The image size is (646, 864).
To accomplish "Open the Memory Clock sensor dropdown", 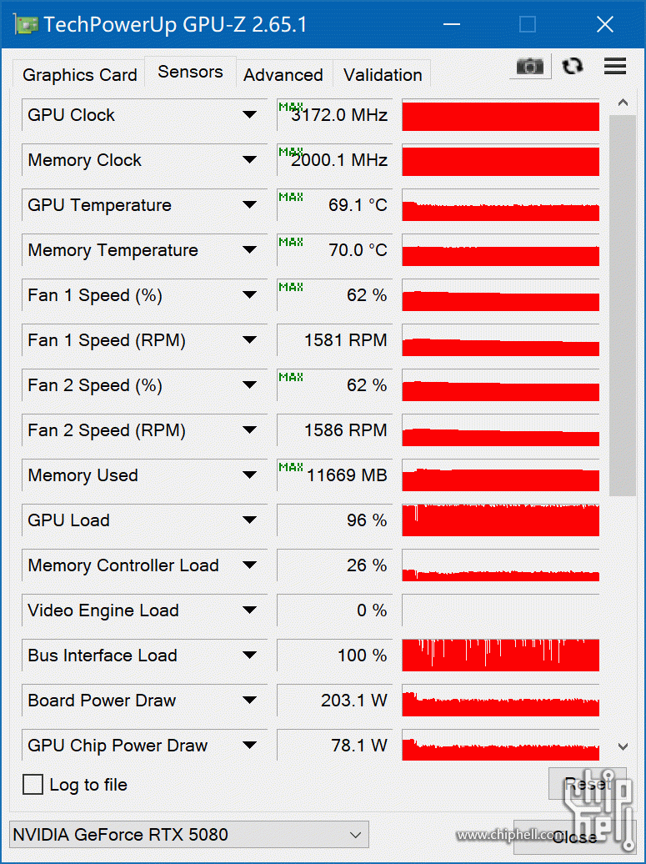I will 249,160.
